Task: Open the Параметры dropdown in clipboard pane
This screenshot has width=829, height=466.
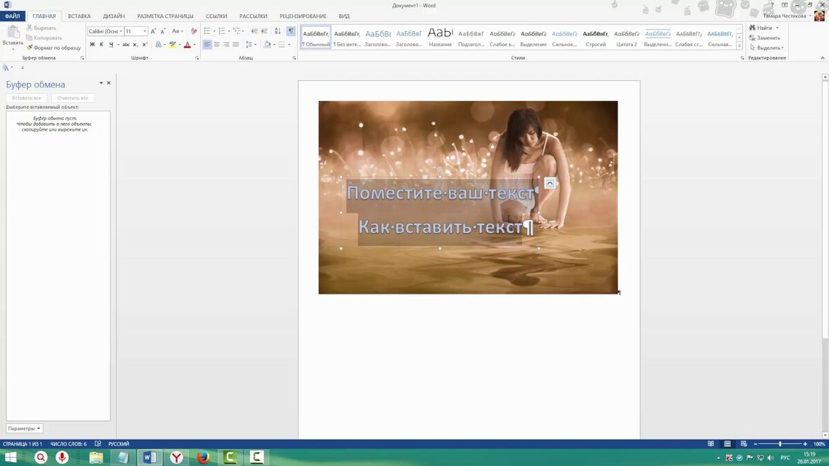Action: [x=25, y=429]
